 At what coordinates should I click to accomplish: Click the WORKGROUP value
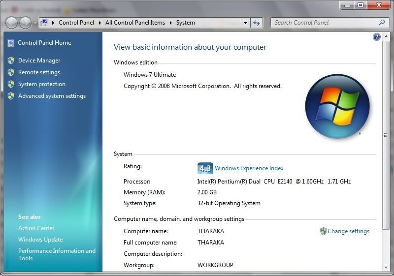pos(215,265)
